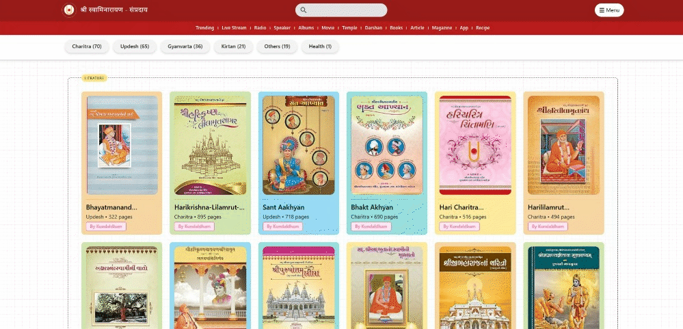
Task: Click the Sant Aakhyan title text
Action: click(284, 207)
